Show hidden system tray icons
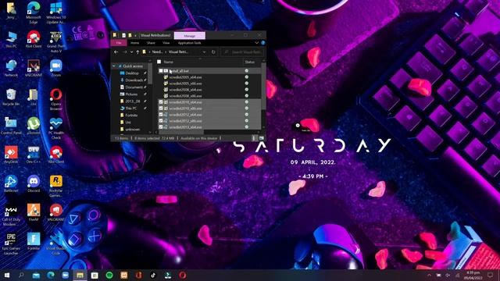The height and width of the screenshot is (281, 500). pyautogui.click(x=429, y=275)
